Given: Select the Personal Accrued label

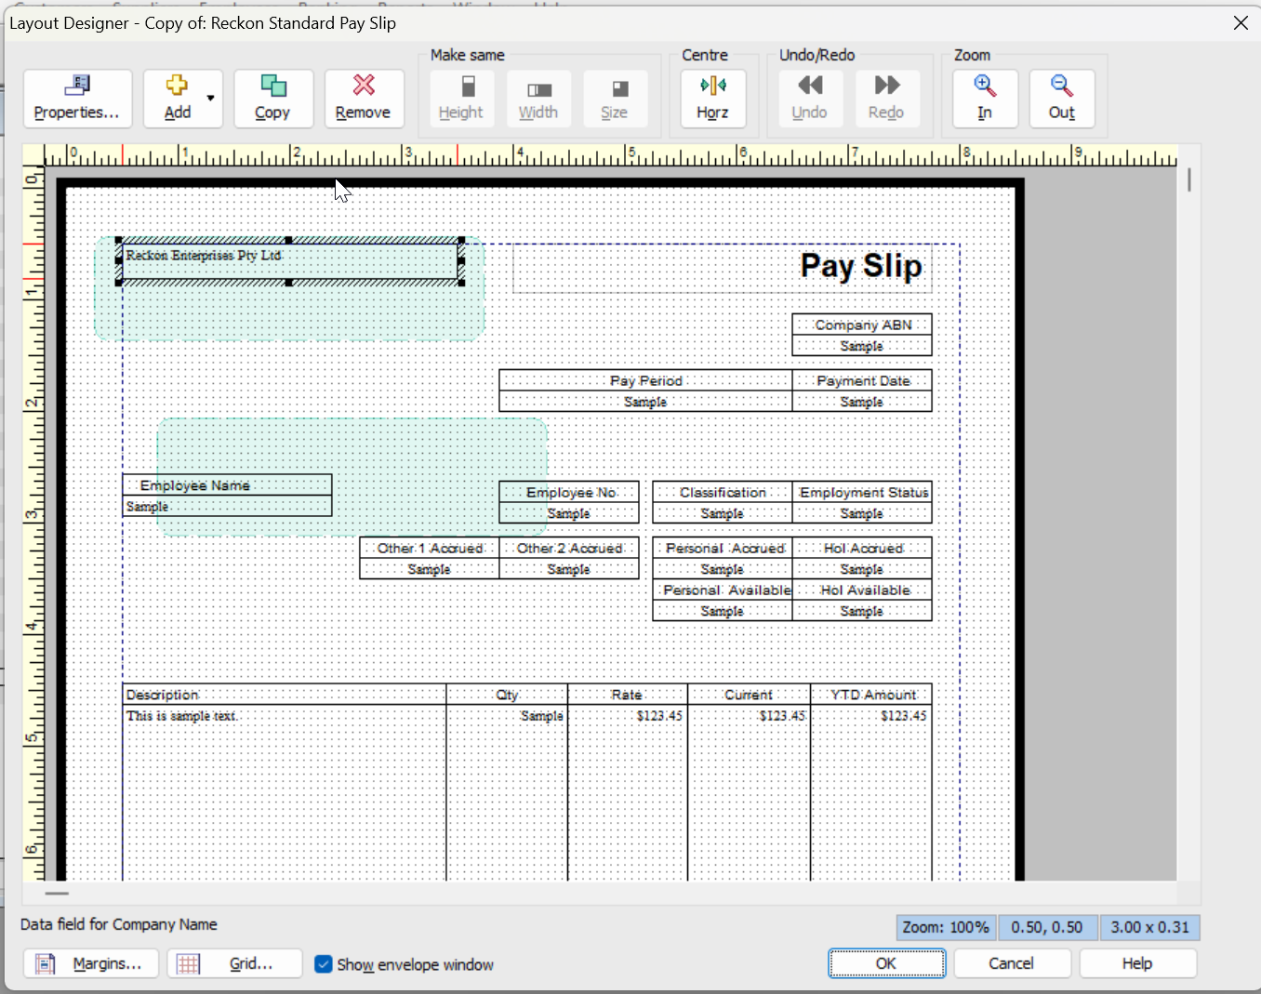Looking at the screenshot, I should [723, 548].
